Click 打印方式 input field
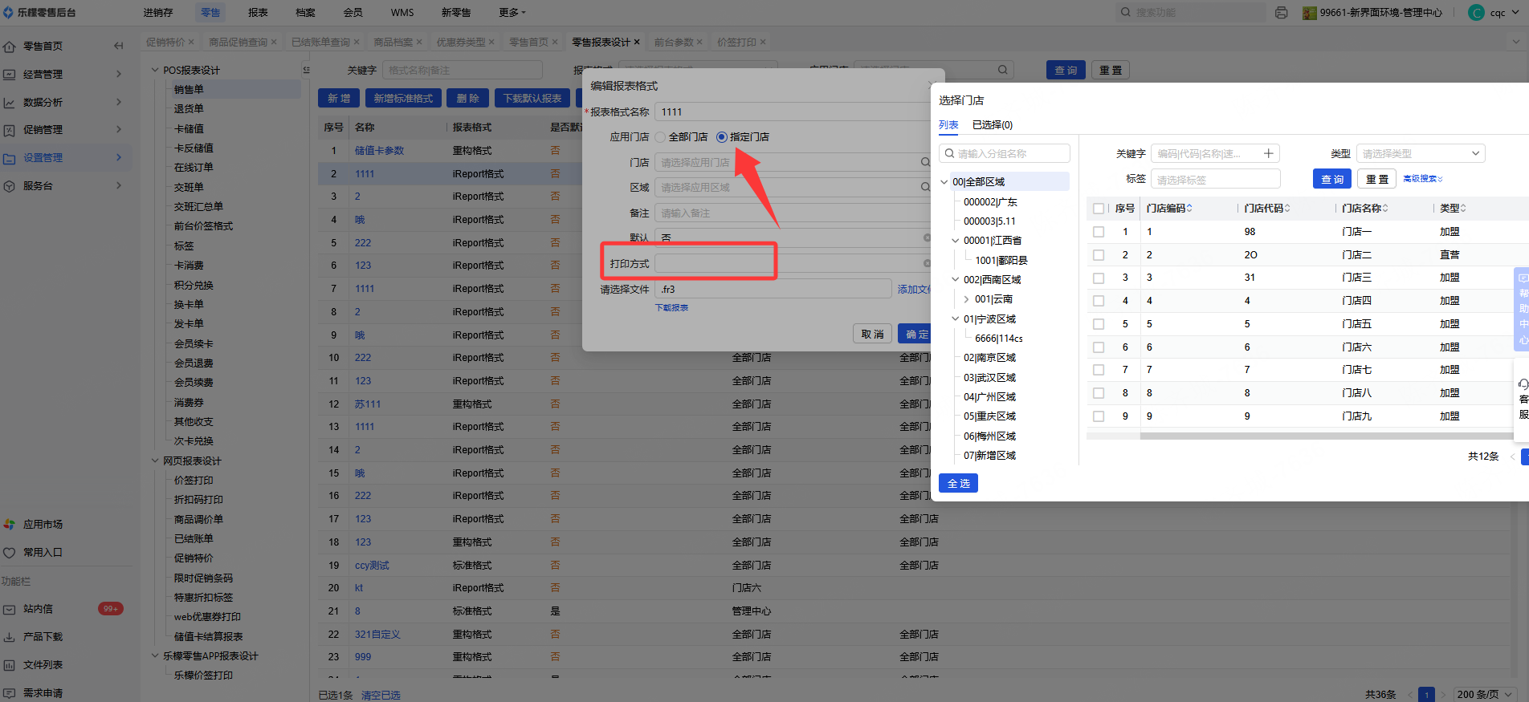Screen dimensions: 1529x702 [x=793, y=263]
